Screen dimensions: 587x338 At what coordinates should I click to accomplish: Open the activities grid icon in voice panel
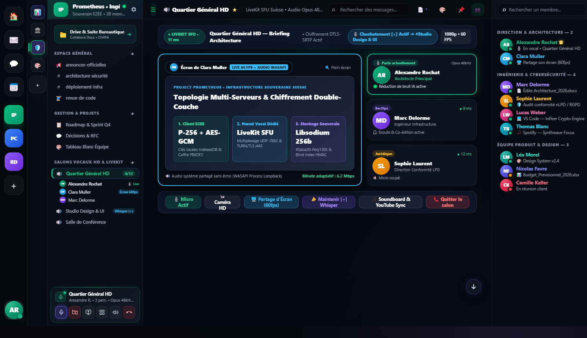102,312
